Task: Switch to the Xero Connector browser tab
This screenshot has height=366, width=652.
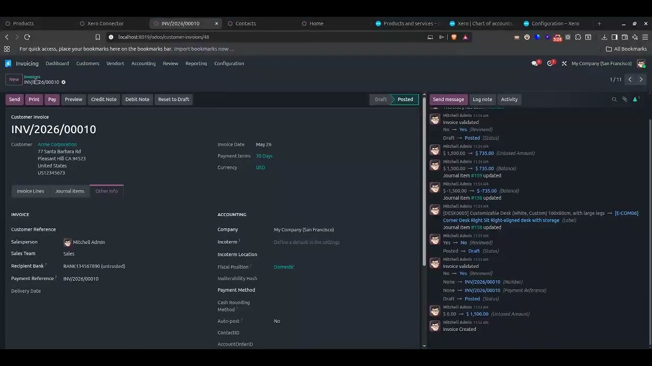Action: click(x=105, y=23)
